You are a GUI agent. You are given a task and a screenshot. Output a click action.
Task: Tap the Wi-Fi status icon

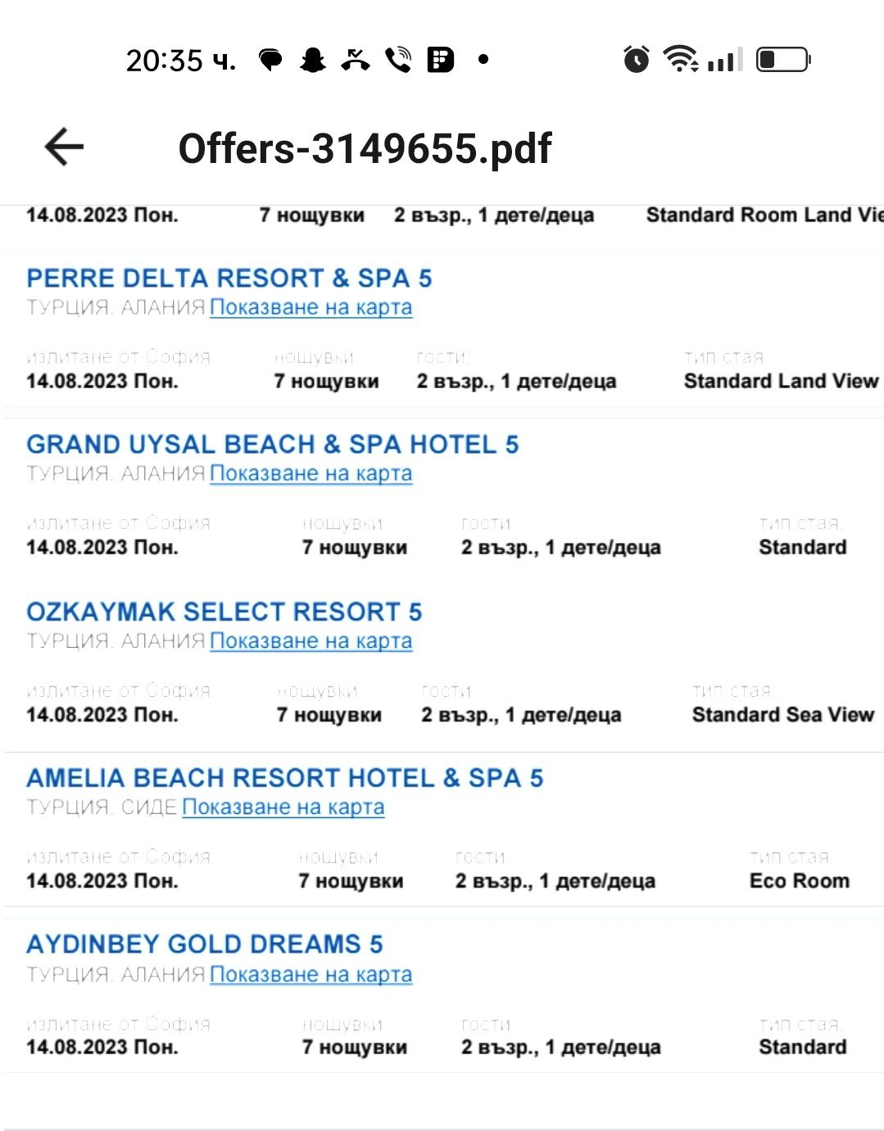[681, 59]
